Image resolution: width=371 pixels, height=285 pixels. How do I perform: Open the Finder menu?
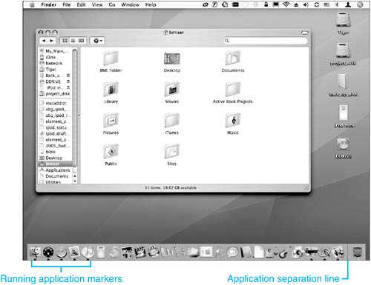tap(49, 4)
